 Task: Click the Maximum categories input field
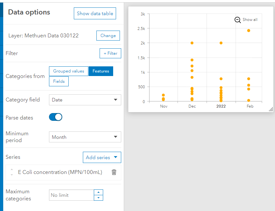coord(71,195)
